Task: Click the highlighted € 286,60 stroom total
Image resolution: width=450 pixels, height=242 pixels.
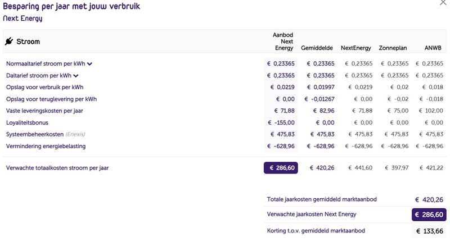Action: pos(281,168)
